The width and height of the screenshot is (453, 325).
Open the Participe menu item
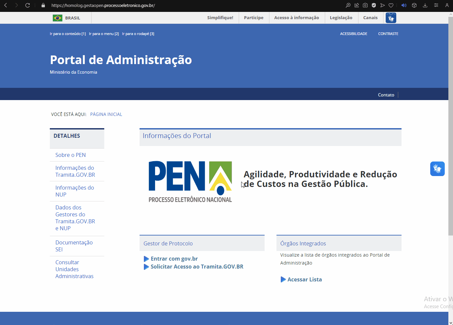point(254,18)
